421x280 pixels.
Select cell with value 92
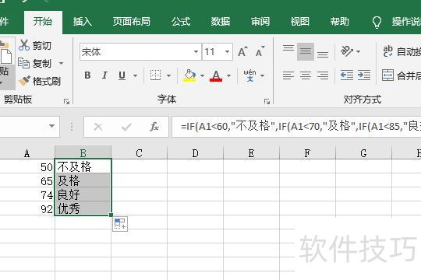tap(27, 208)
